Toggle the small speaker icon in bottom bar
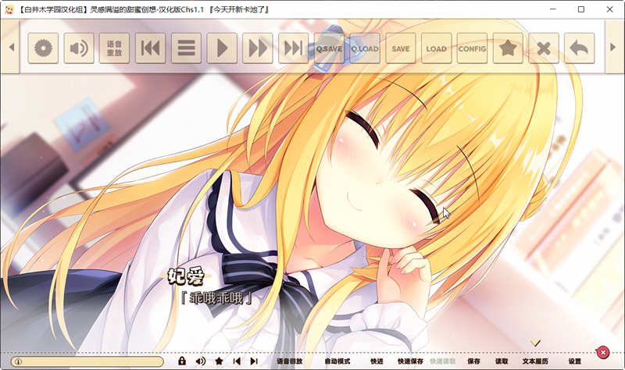Image resolution: width=625 pixels, height=370 pixels. (201, 361)
